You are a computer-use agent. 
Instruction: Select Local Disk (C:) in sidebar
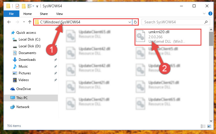point(29,39)
